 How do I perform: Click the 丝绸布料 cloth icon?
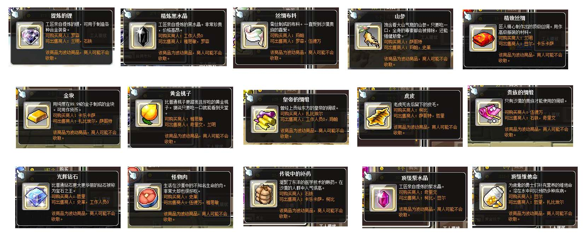coord(254,35)
